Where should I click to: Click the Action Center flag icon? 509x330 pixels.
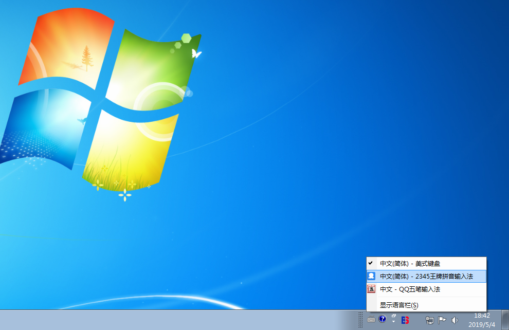(x=442, y=319)
